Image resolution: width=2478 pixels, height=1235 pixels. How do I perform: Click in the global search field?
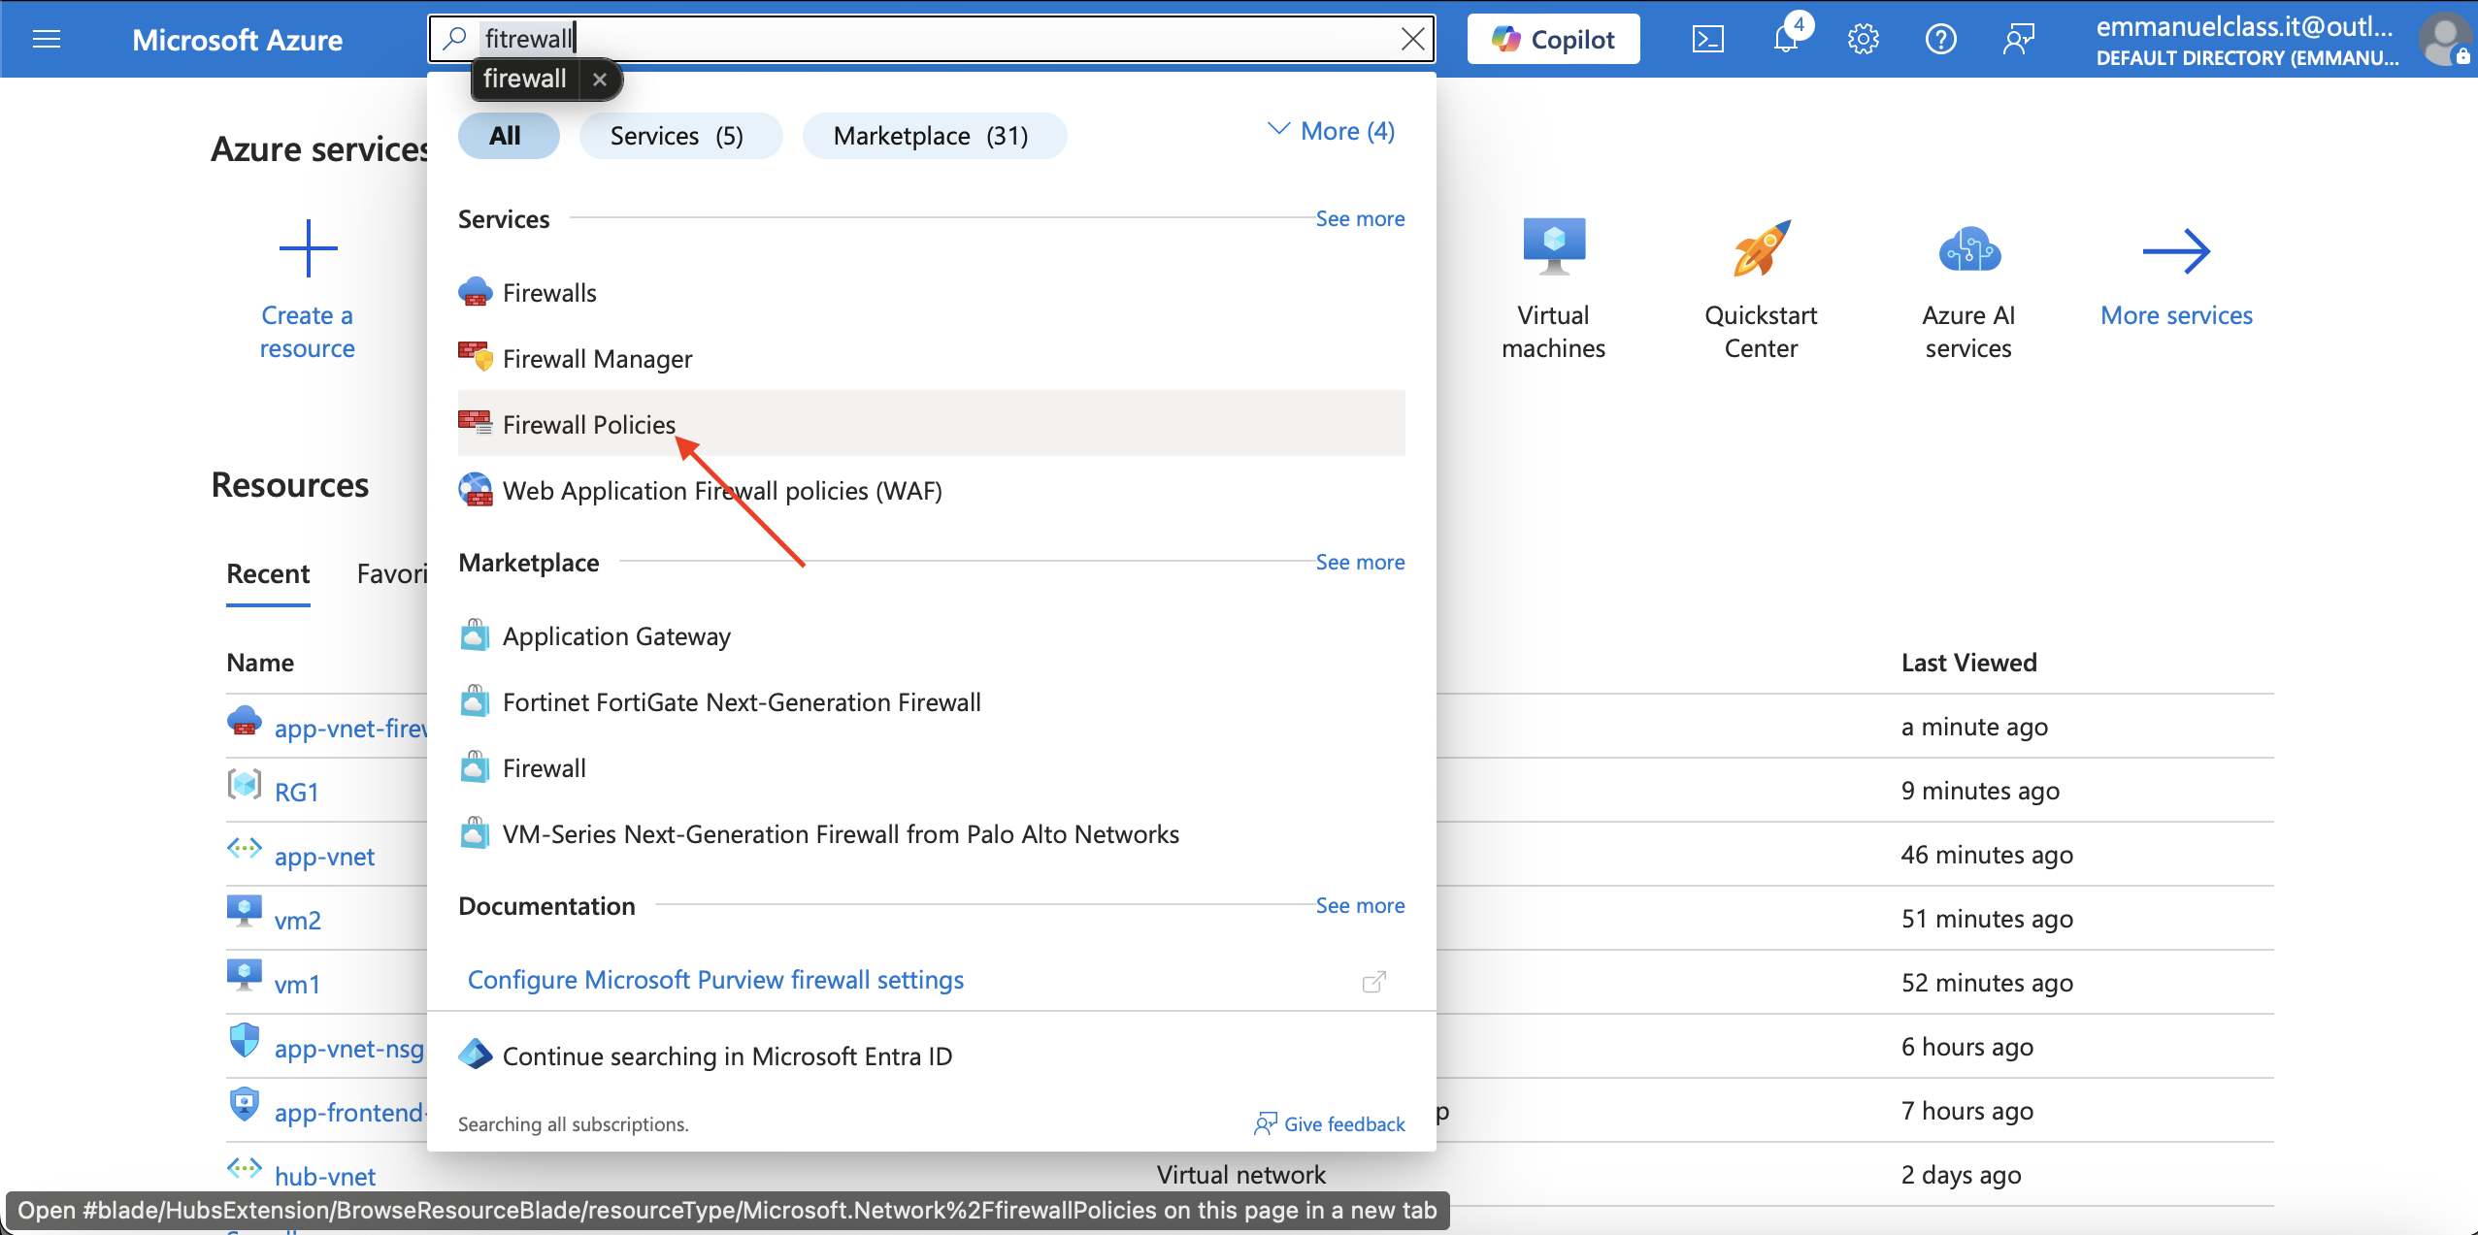(932, 39)
